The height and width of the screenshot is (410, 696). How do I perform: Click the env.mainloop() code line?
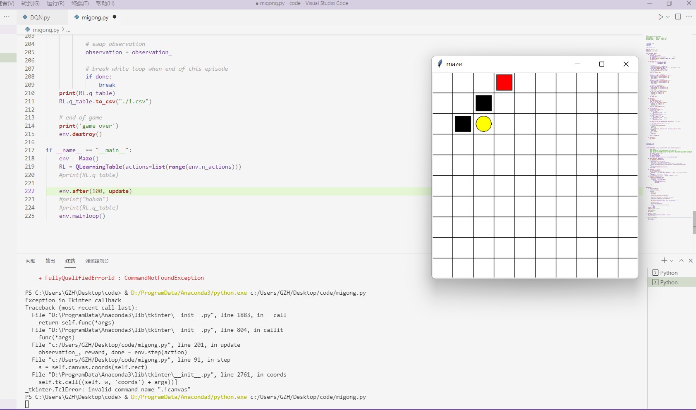pos(82,216)
